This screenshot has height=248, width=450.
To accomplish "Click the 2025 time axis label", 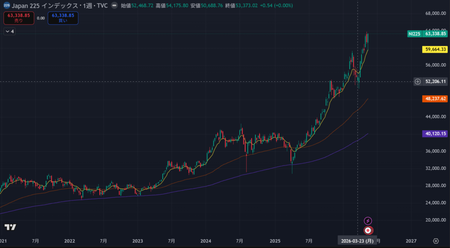I will coord(275,241).
